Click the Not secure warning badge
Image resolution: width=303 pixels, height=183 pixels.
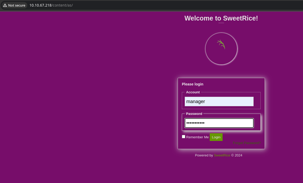click(14, 5)
